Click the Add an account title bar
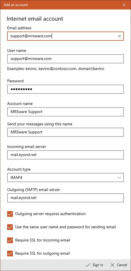Viewport: 131px width, 271px height. coord(60,5)
